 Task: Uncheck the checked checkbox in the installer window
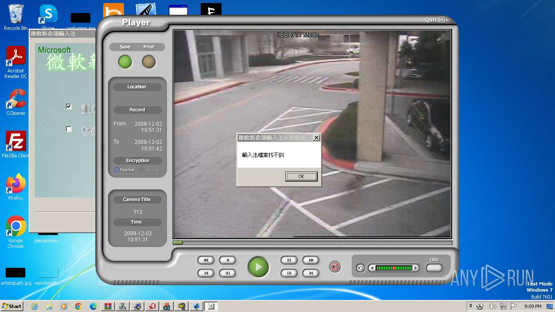click(69, 106)
